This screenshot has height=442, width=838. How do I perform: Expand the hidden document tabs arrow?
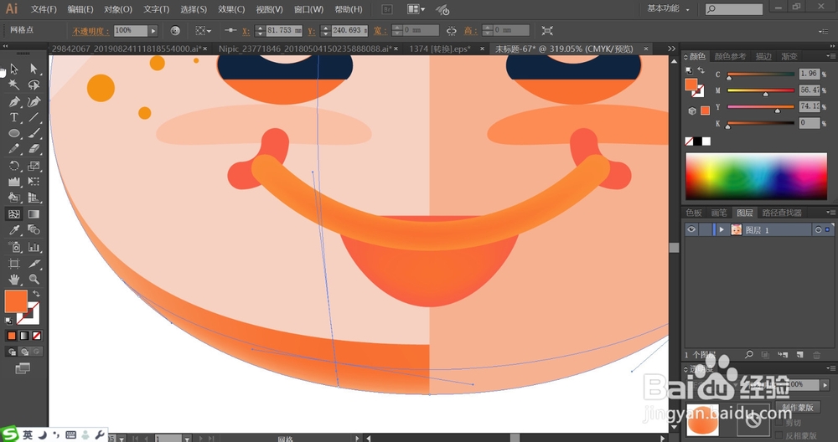coord(671,49)
